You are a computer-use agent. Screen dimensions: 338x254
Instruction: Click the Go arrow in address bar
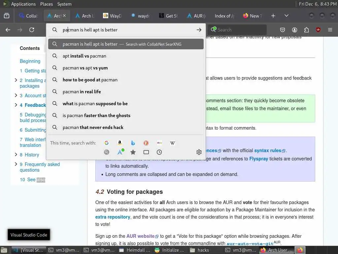199,30
